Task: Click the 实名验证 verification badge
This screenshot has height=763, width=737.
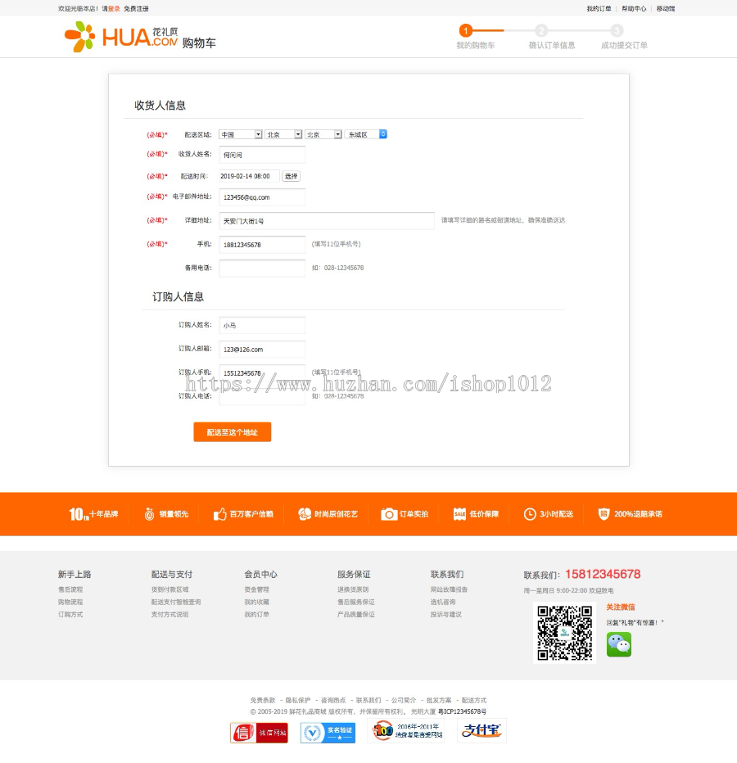Action: [328, 732]
